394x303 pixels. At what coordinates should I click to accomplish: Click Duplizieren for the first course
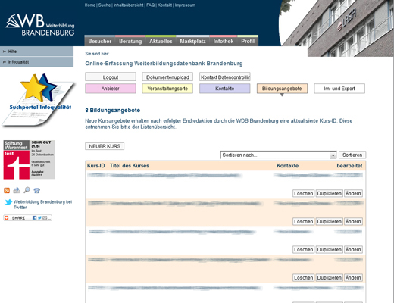click(330, 193)
